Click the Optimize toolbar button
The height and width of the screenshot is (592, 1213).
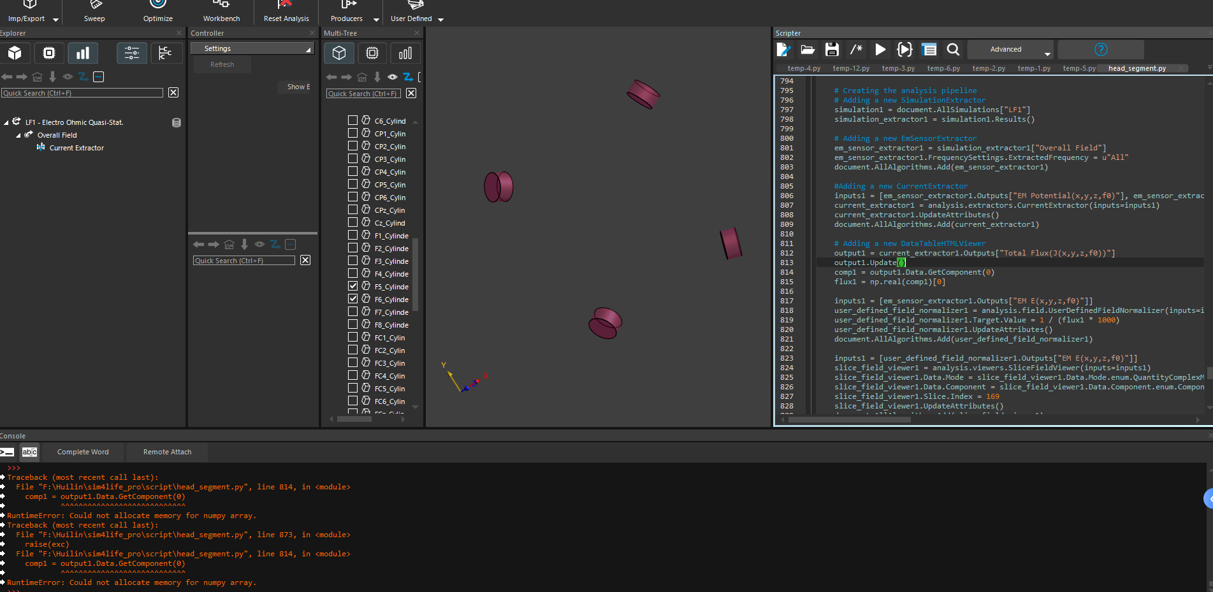(x=158, y=11)
